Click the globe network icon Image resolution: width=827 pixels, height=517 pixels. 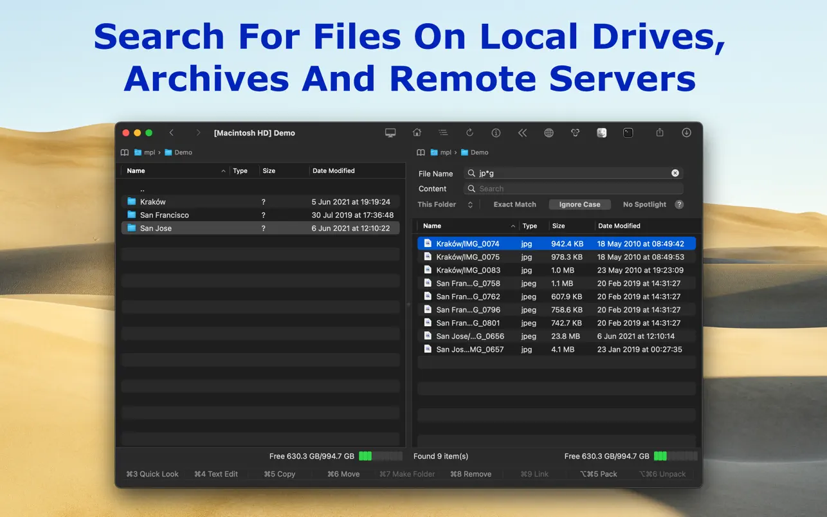[549, 132]
